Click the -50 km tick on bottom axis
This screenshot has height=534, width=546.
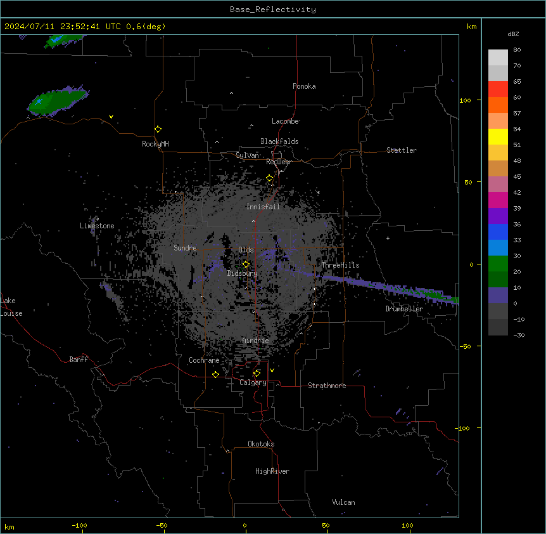(162, 525)
